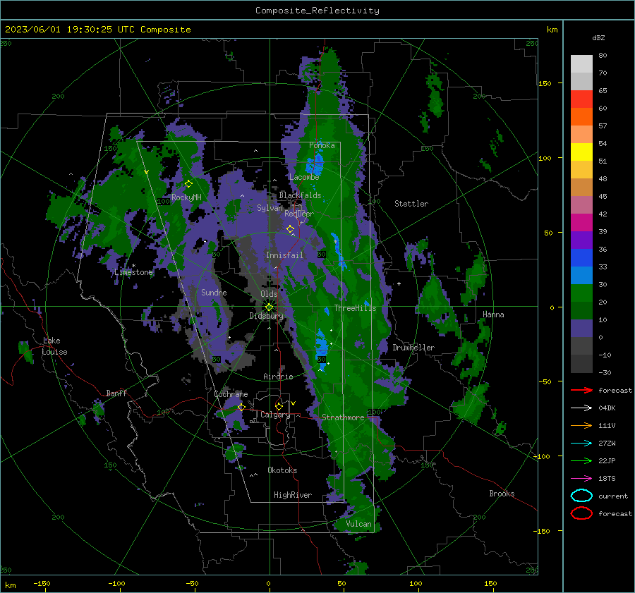Click the red forecast arrow in legend
This screenshot has height=593, width=635.
point(581,390)
